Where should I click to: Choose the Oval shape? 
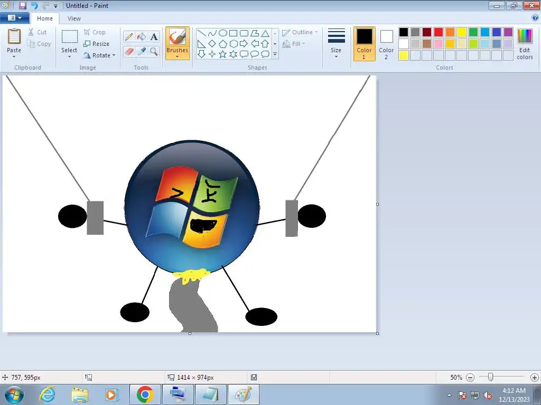tap(223, 33)
